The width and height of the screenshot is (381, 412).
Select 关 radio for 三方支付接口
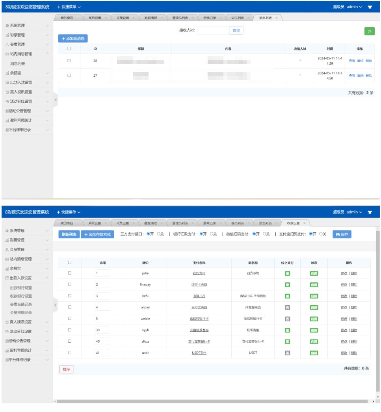(159, 234)
